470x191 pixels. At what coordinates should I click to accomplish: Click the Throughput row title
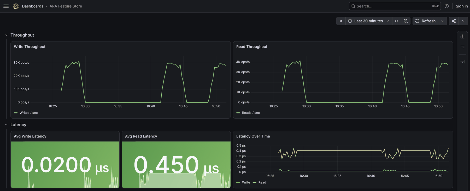22,35
